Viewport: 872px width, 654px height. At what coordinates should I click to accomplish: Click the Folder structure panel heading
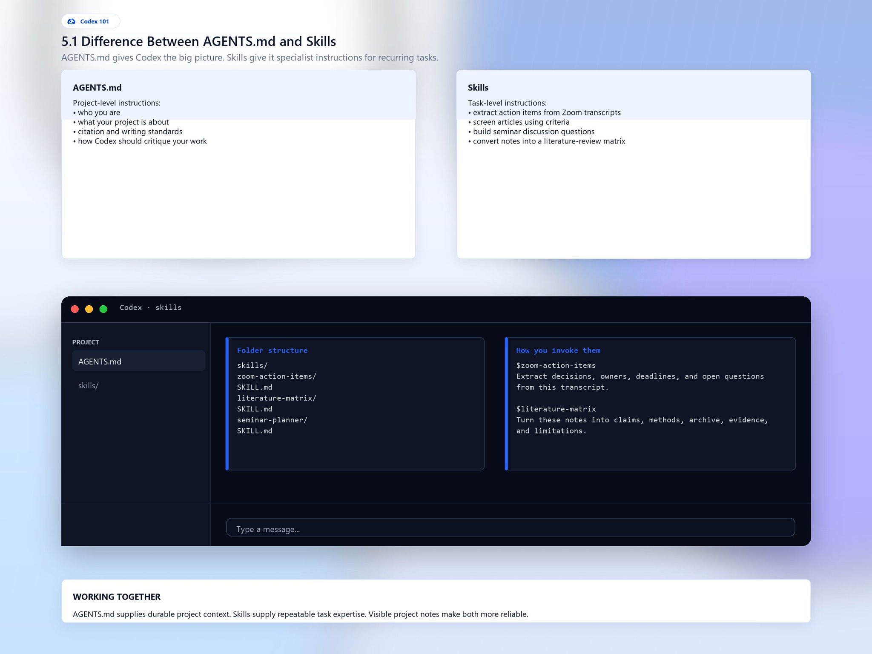click(272, 350)
